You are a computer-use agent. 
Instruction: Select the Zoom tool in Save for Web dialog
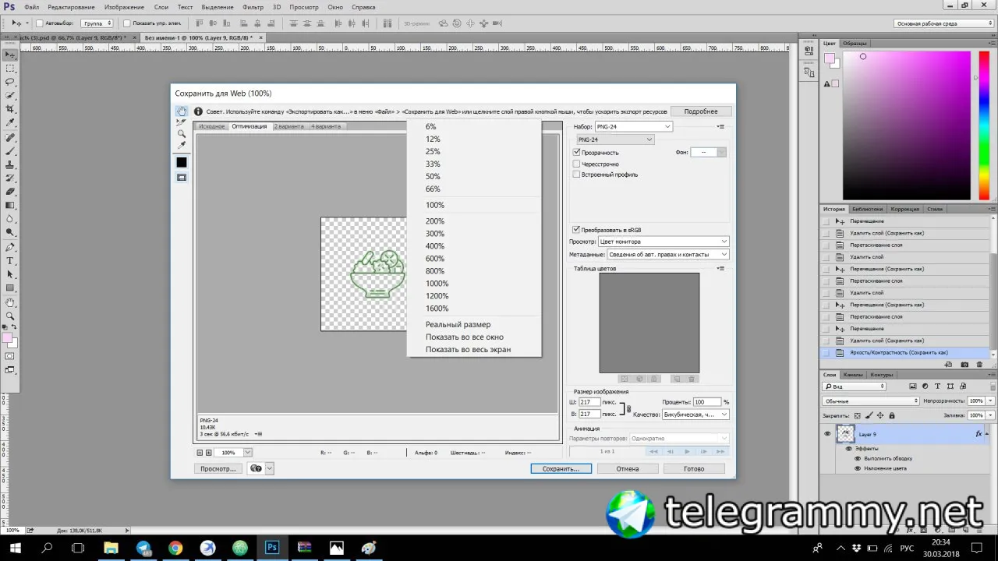point(182,134)
